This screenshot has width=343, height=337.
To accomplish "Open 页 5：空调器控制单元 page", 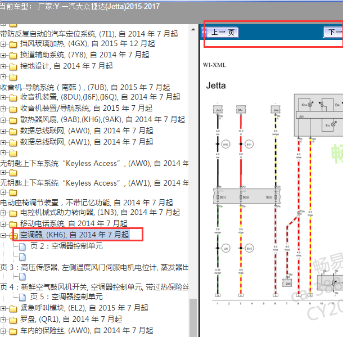I will click(x=66, y=296).
